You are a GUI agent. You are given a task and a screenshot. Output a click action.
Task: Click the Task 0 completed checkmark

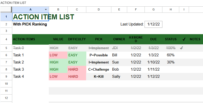pyautogui.click(x=182, y=48)
